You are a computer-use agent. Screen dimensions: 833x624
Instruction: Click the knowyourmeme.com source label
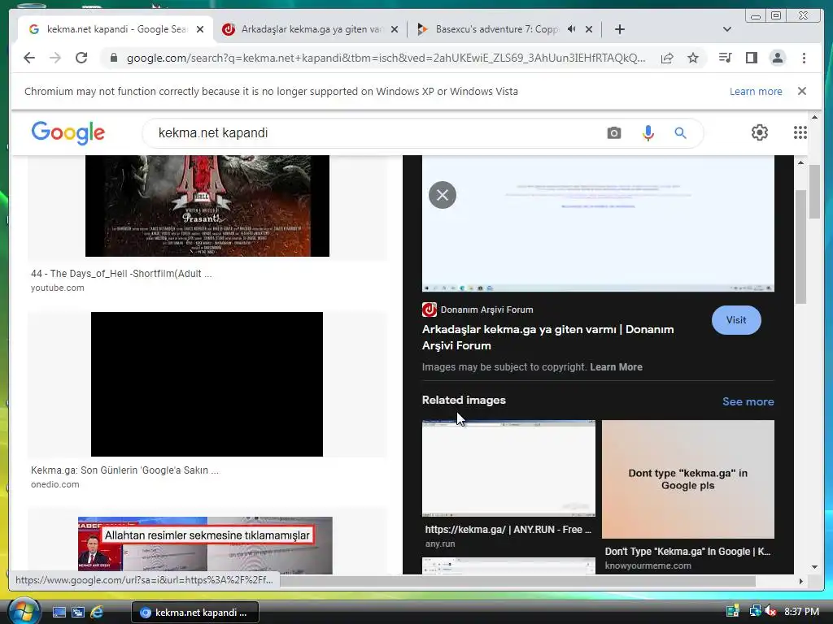(648, 565)
